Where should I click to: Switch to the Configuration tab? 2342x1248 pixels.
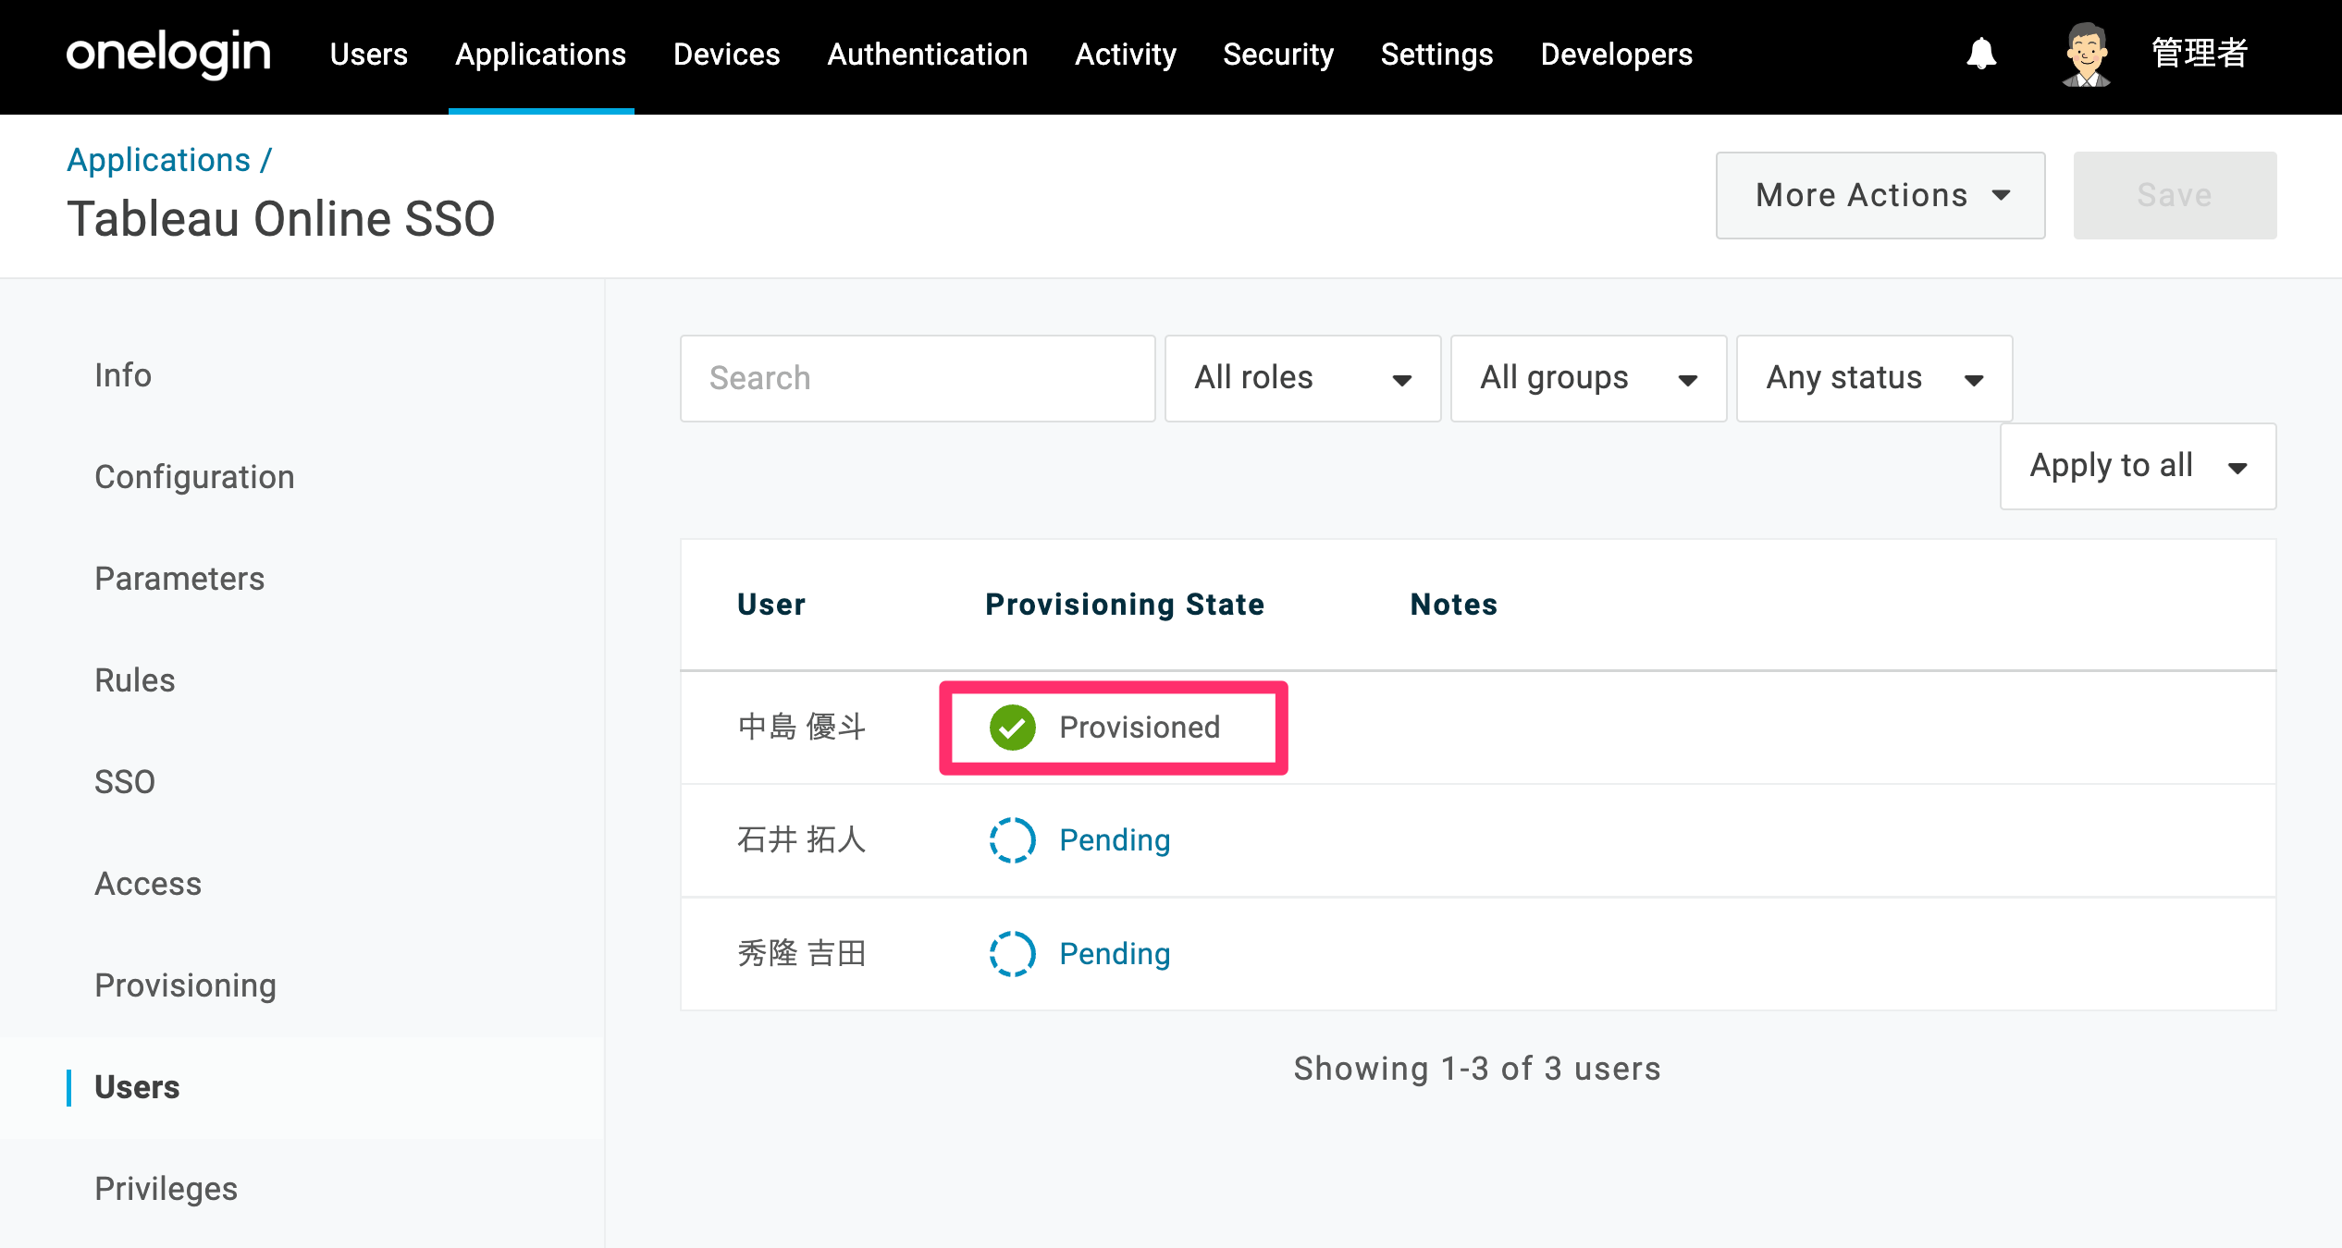[x=194, y=477]
